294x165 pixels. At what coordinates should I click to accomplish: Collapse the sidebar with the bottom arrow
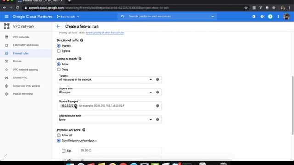click(x=6, y=156)
